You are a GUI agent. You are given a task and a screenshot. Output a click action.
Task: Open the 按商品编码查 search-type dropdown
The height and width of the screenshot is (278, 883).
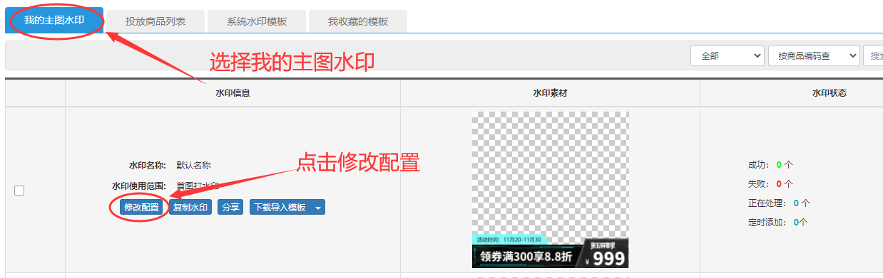pos(814,55)
